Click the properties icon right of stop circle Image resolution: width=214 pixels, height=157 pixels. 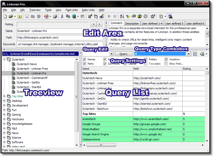(153, 17)
